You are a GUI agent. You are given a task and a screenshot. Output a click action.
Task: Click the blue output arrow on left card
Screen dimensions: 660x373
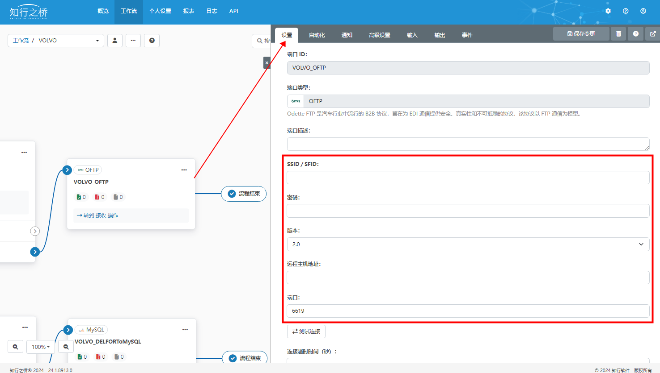pyautogui.click(x=35, y=252)
